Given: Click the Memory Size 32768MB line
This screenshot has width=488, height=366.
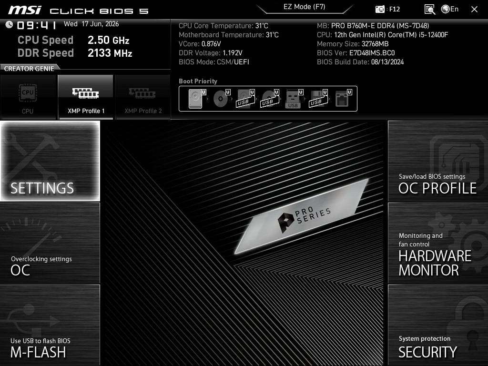Looking at the screenshot, I should (x=353, y=44).
